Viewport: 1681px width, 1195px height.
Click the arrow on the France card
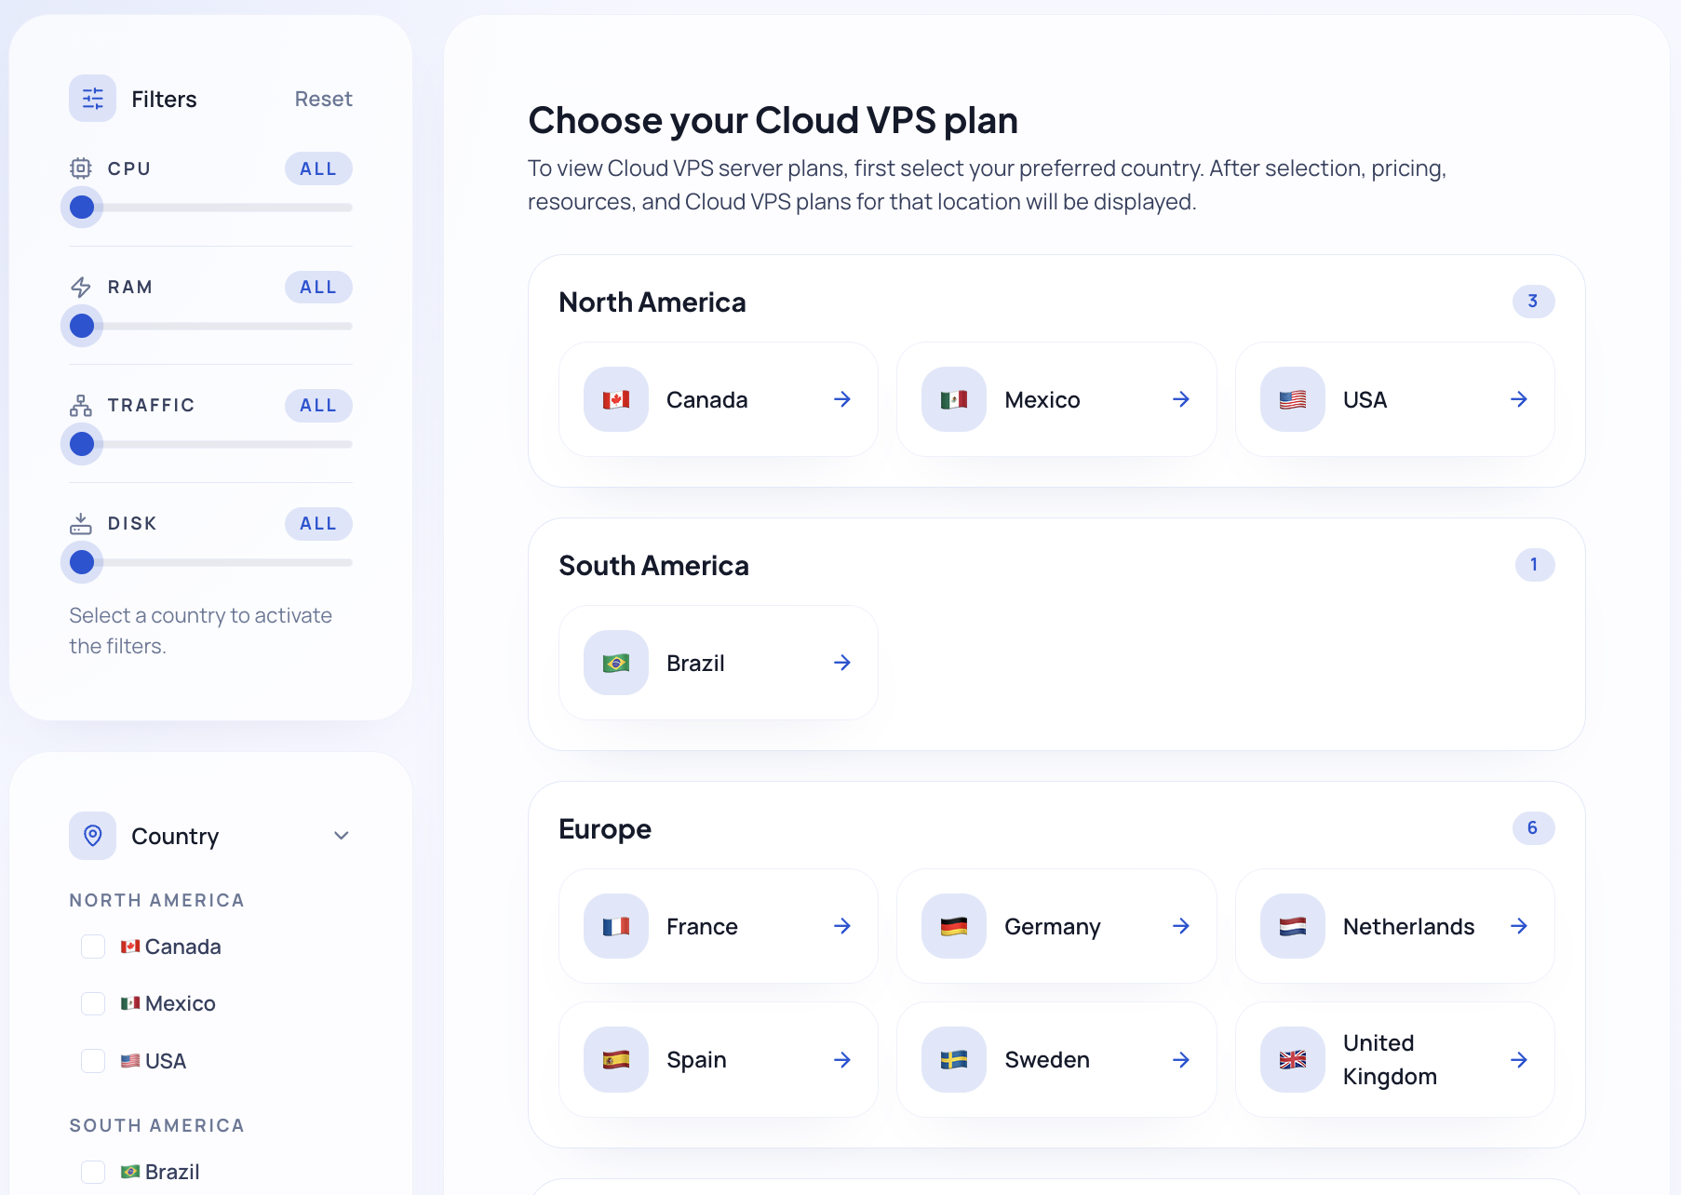pos(842,926)
